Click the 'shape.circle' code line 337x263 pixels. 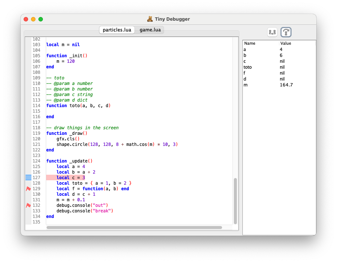117,144
